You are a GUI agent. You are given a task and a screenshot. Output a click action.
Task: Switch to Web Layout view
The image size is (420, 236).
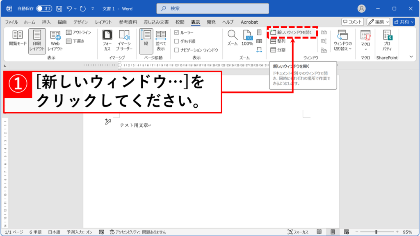55,40
